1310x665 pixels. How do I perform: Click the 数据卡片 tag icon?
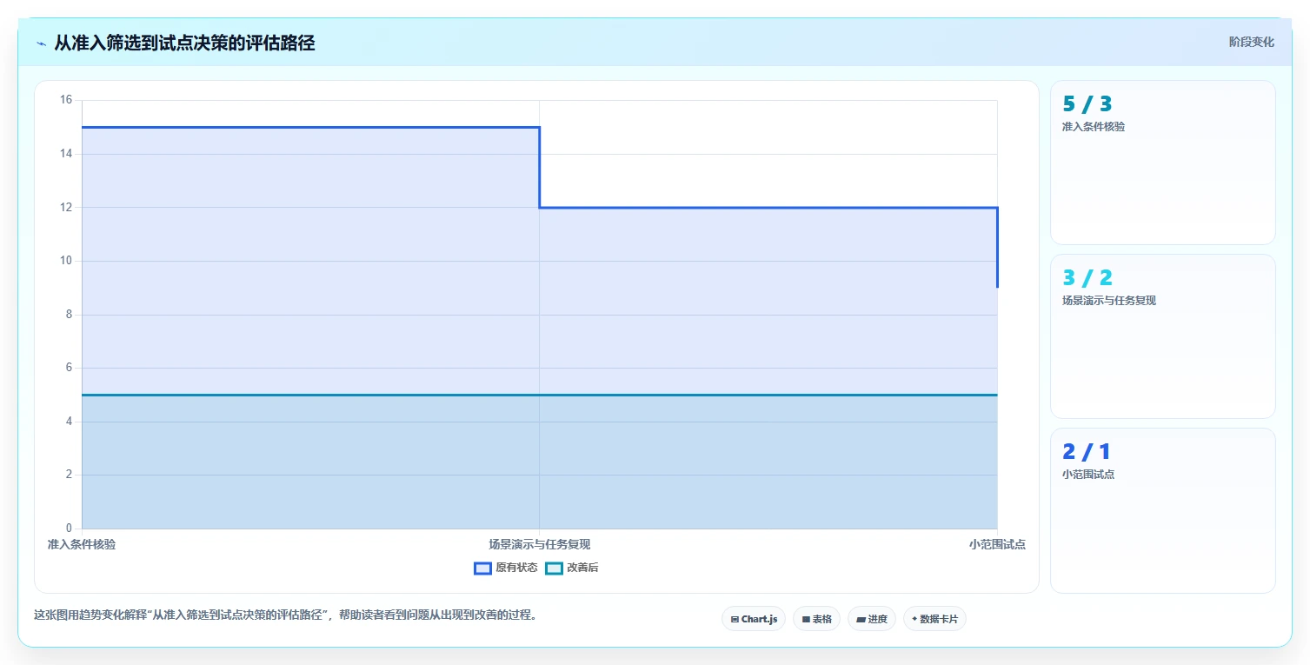pos(914,619)
